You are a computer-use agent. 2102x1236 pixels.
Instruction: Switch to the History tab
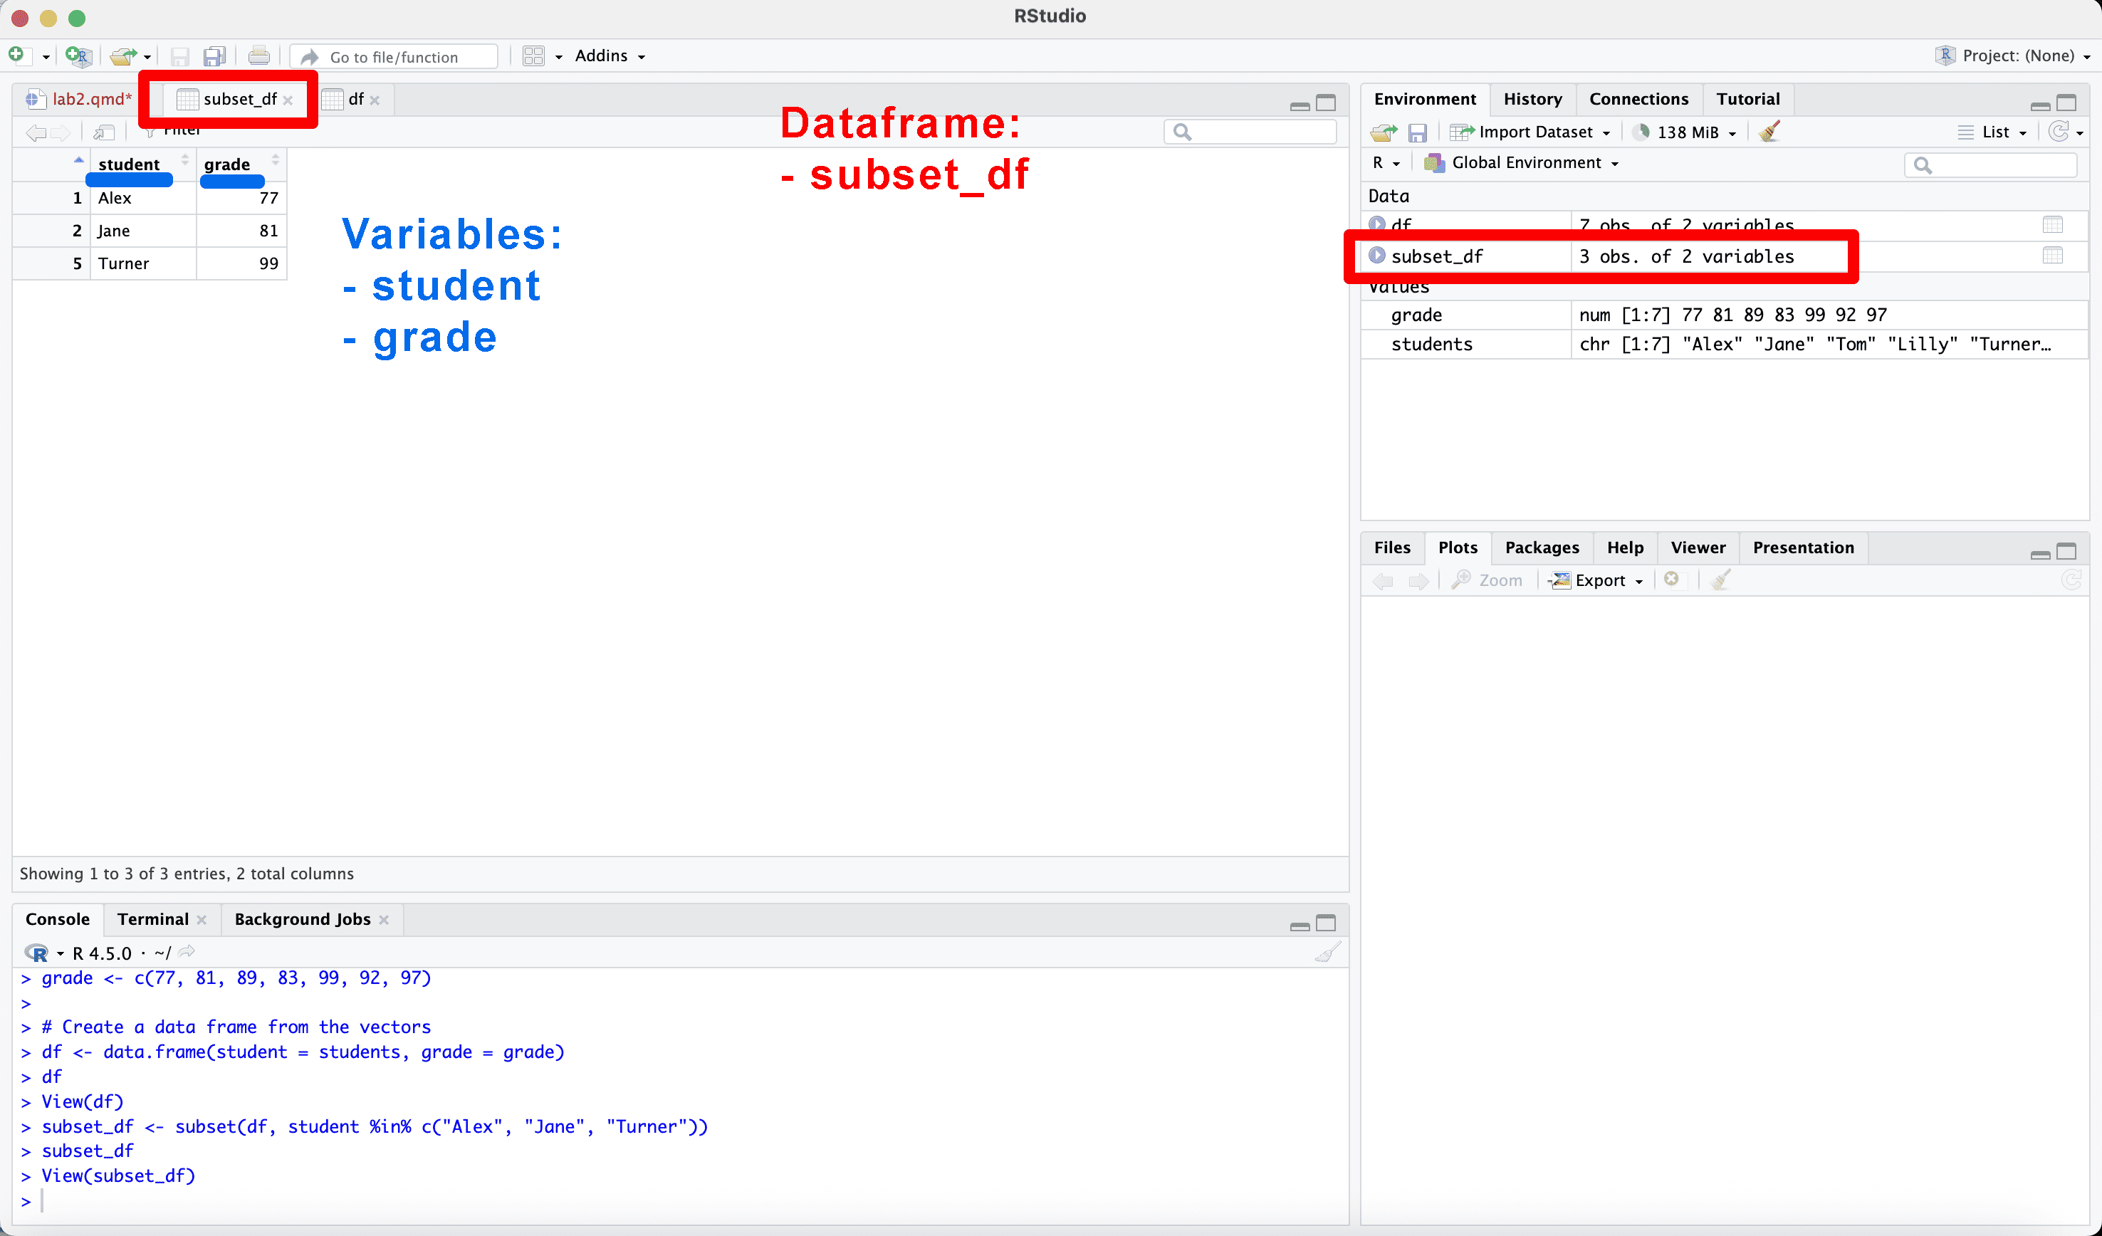[1532, 98]
